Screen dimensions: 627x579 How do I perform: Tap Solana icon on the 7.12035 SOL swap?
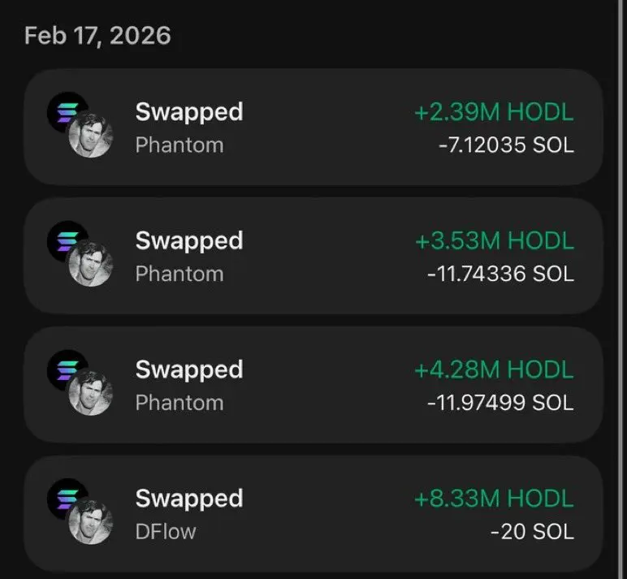66,111
